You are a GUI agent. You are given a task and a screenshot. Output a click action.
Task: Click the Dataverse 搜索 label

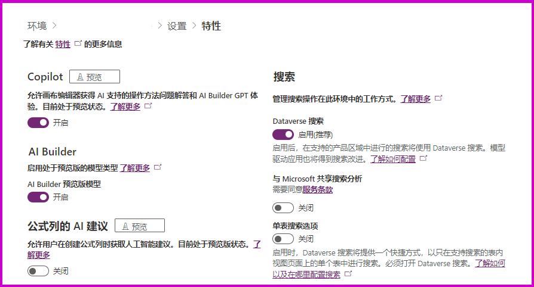click(298, 121)
